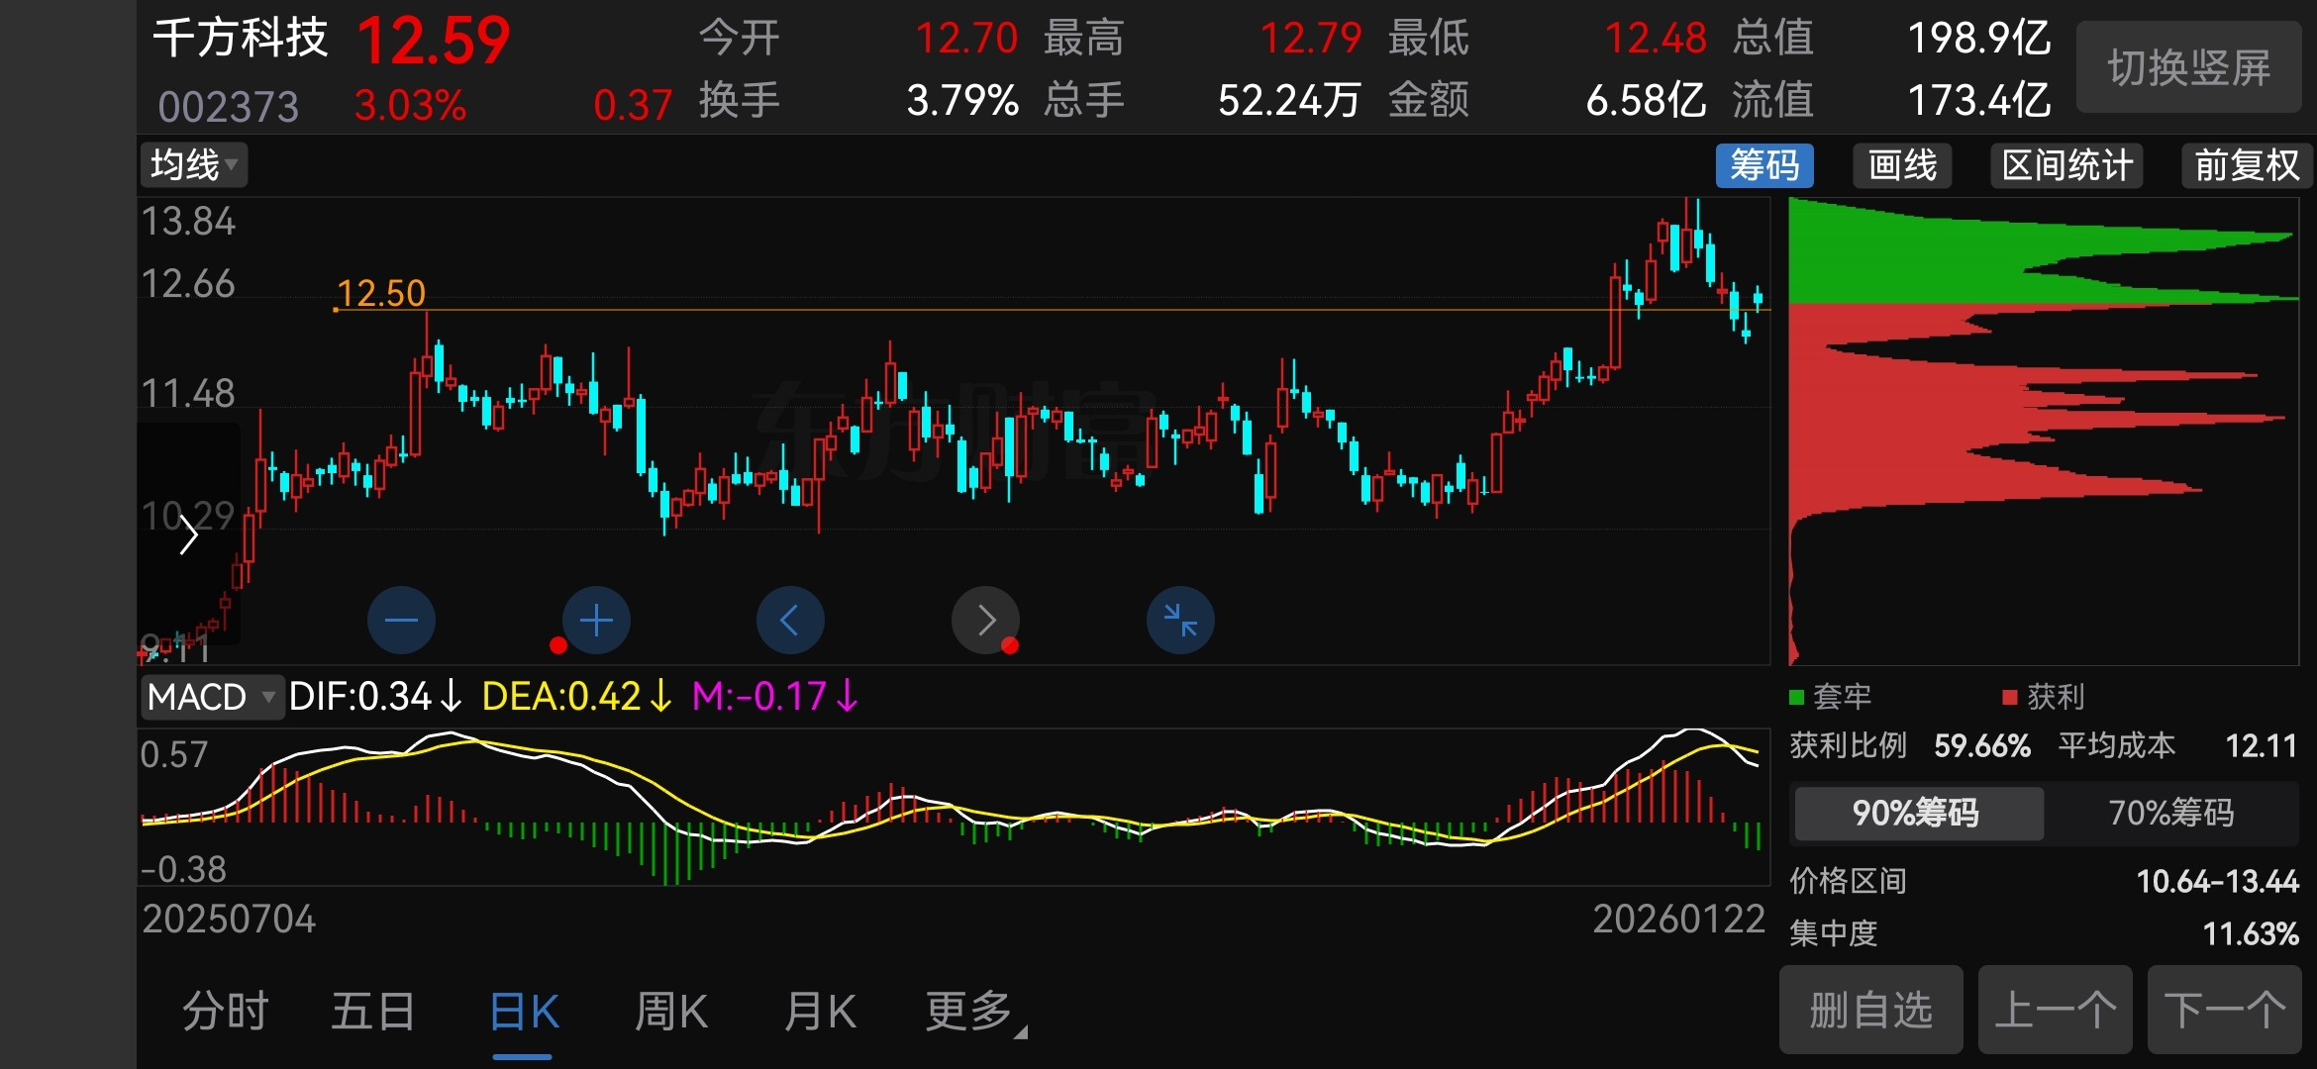Expand left side panel chevron
This screenshot has height=1069, width=2317.
pyautogui.click(x=188, y=536)
